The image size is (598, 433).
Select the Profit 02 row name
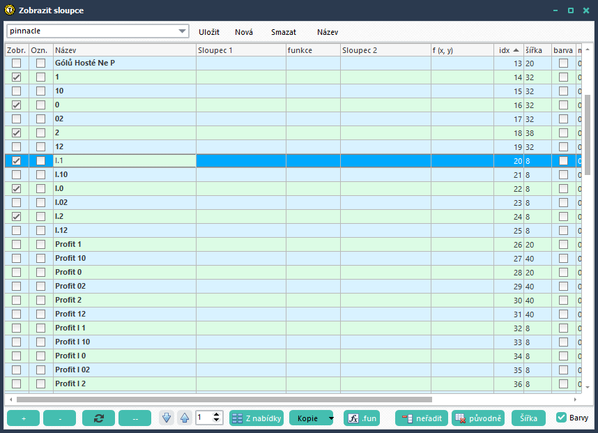[70, 286]
